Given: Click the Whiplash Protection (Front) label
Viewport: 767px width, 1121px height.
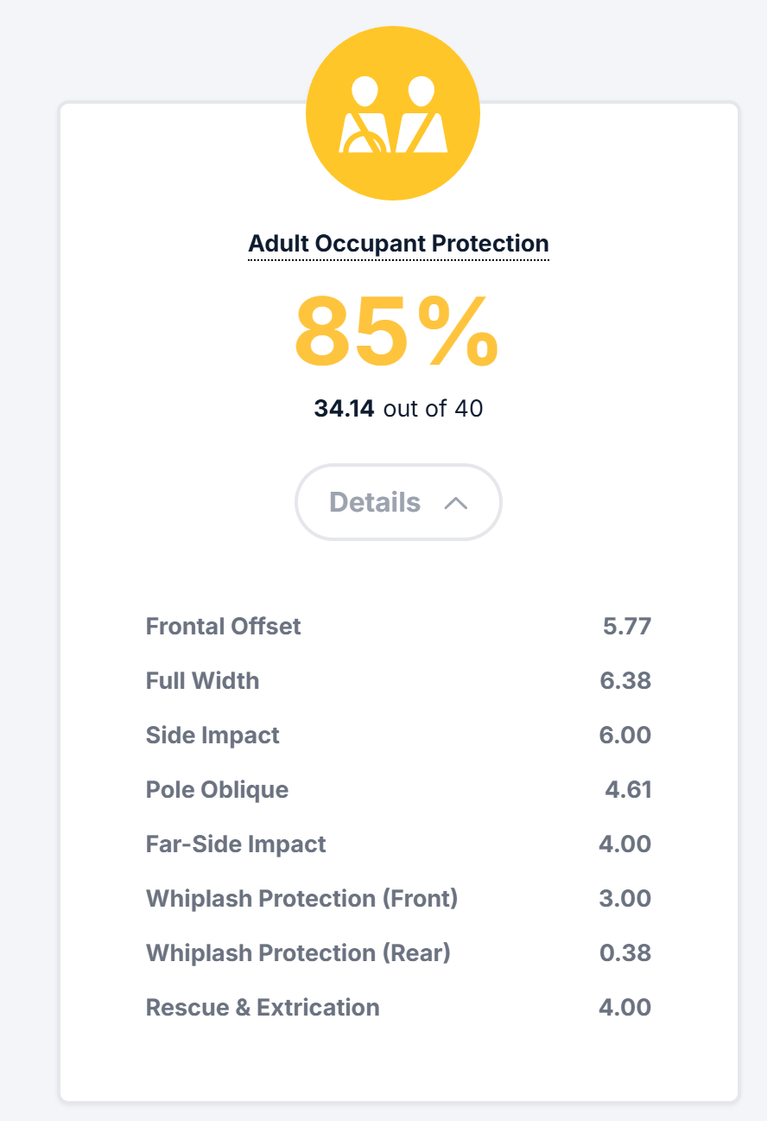Looking at the screenshot, I should point(302,898).
